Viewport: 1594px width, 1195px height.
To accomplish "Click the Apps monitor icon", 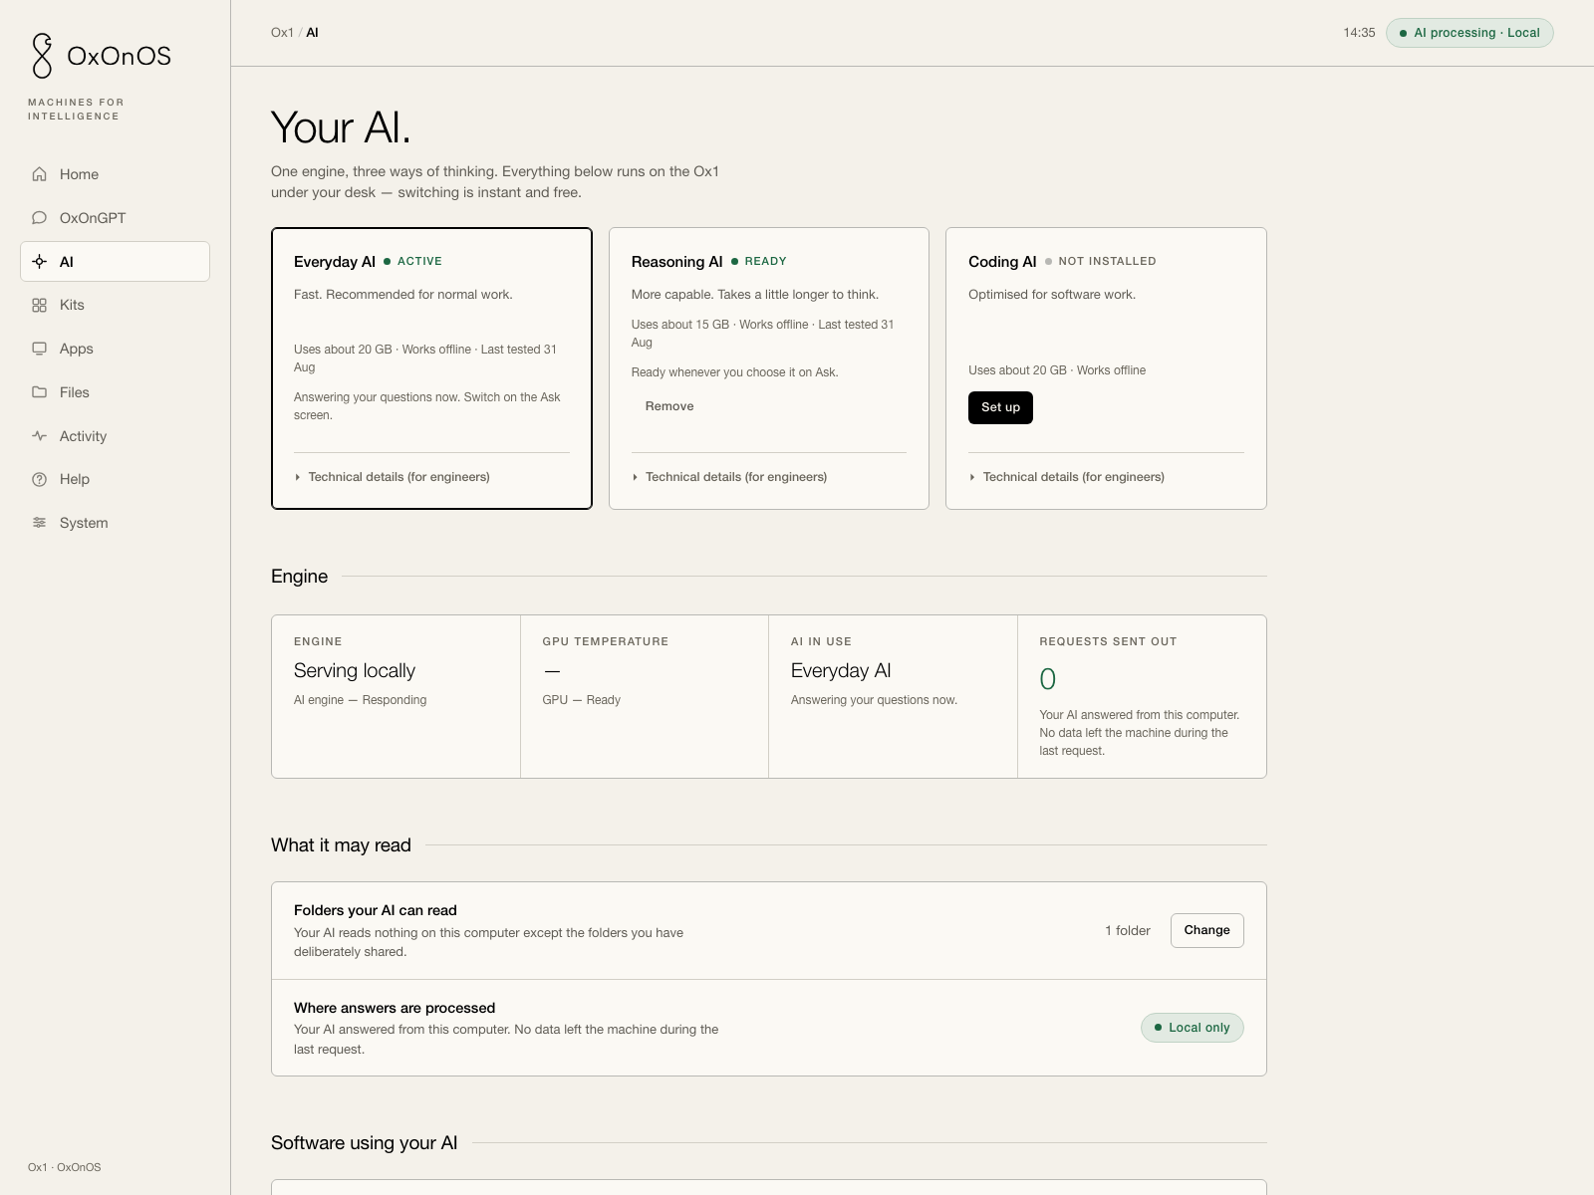I will click(x=39, y=349).
